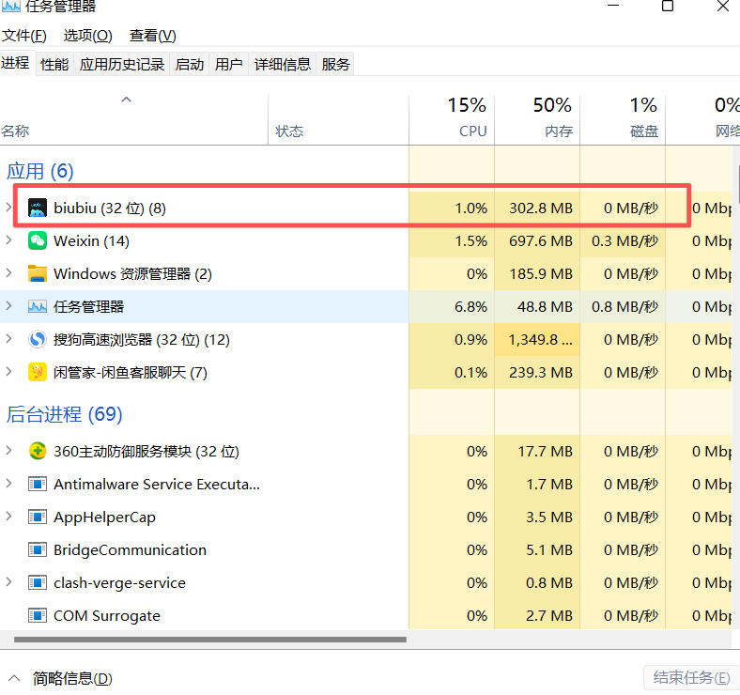The image size is (740, 695).
Task: Switch to the 性能 tab
Action: tap(54, 64)
